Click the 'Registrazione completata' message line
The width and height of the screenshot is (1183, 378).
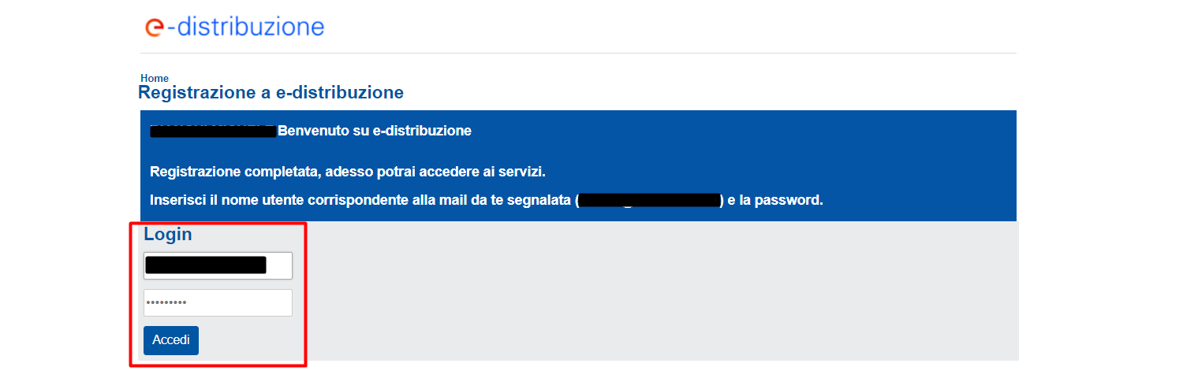[348, 172]
